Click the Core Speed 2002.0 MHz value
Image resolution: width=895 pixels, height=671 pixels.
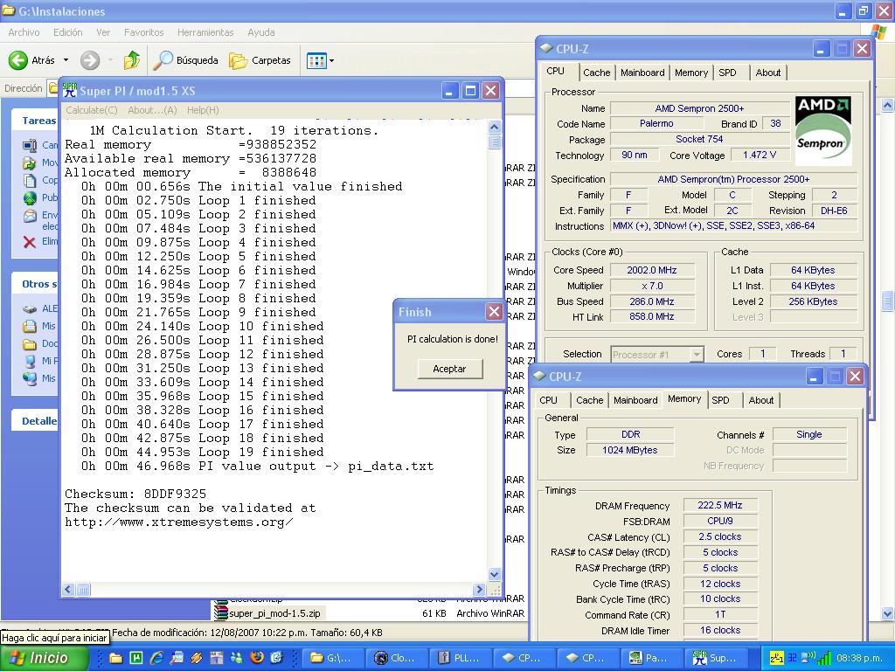coord(652,270)
